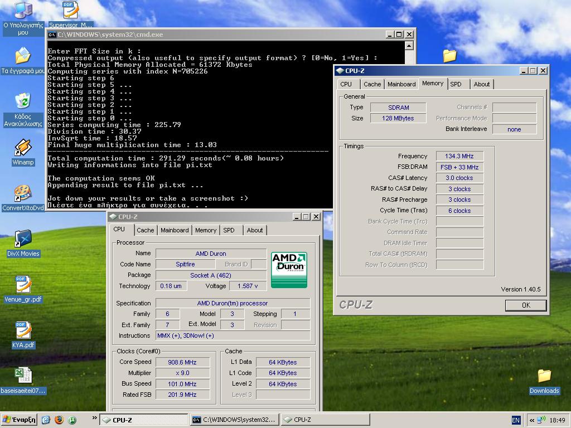Viewport: 571px width, 428px height.
Task: Click Code Name field Spitfire
Action: [185, 264]
